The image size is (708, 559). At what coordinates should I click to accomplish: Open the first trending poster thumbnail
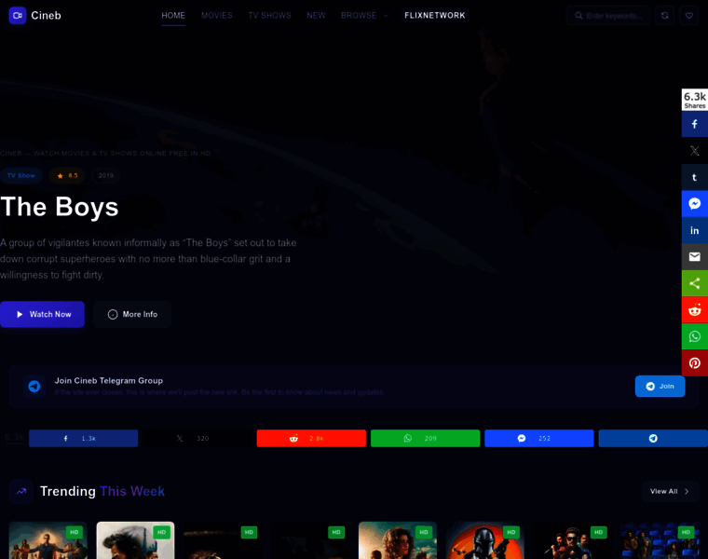(48, 540)
